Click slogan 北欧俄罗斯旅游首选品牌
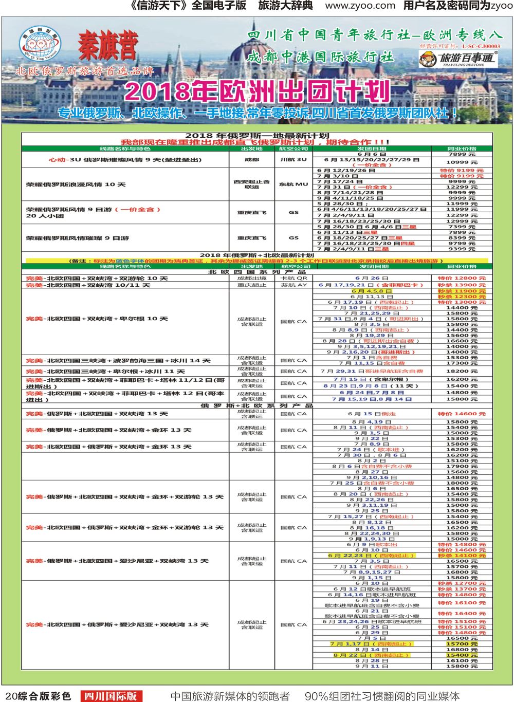514x702 pixels. click(x=85, y=71)
